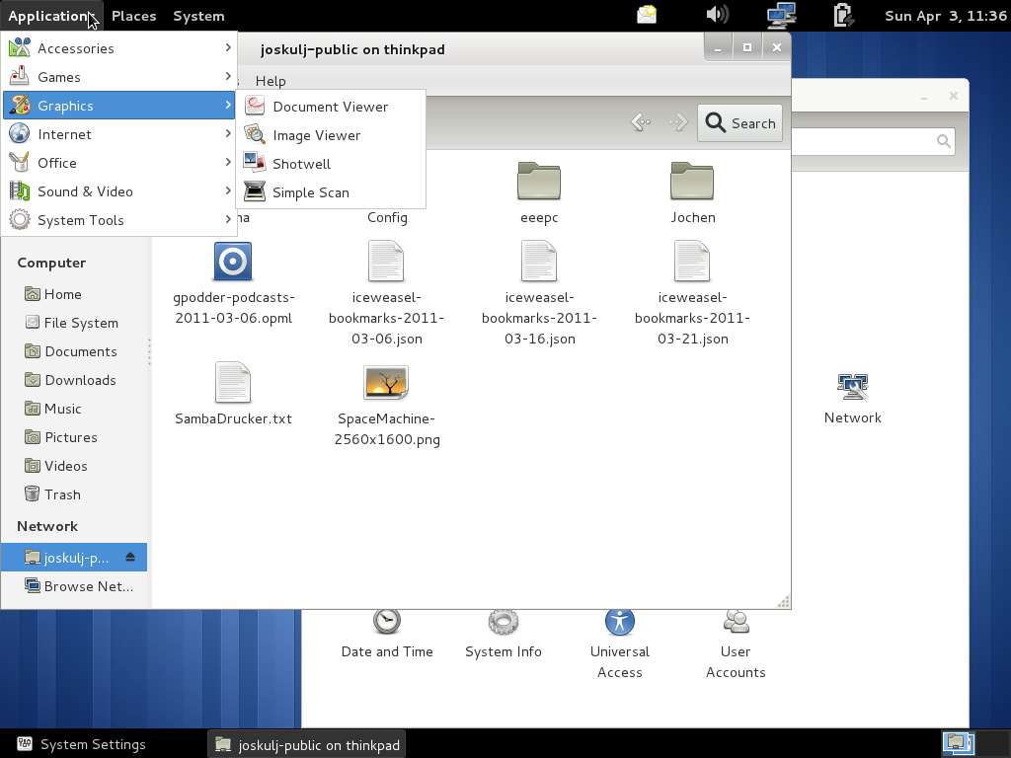Open Date and Time settings
Screen dimensions: 1011x758
[387, 623]
